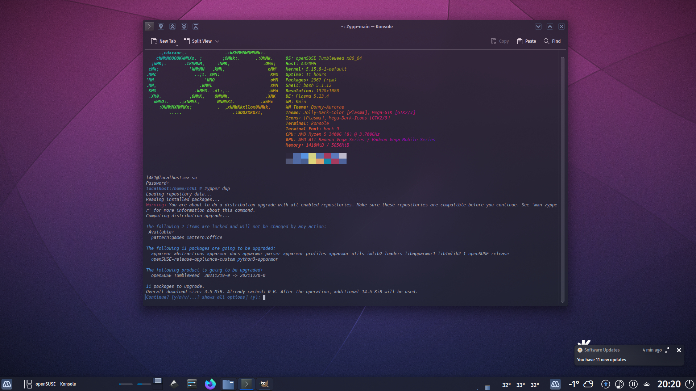Click the software updates tray icon
This screenshot has width=696, height=391.
coord(605,384)
